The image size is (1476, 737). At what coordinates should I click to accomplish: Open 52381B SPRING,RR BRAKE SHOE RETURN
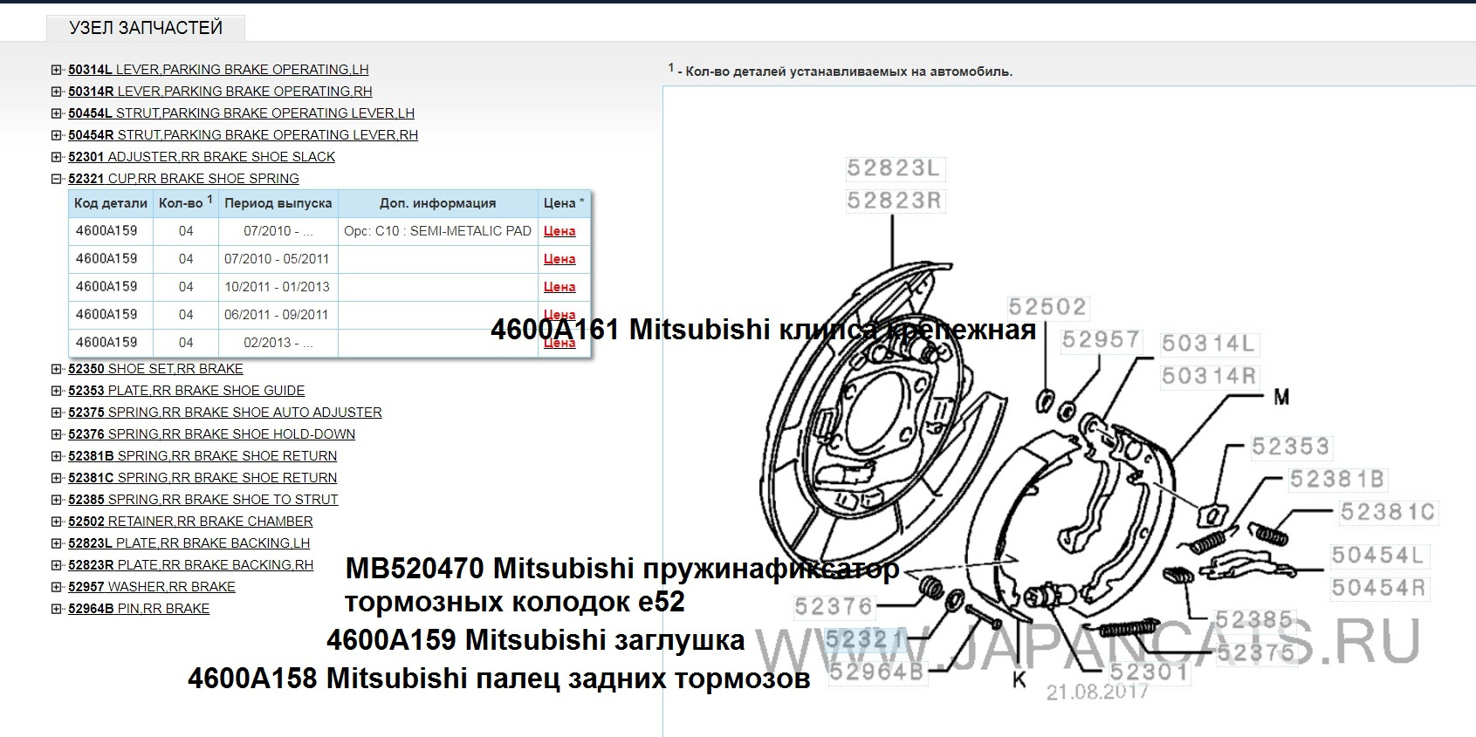(x=203, y=456)
